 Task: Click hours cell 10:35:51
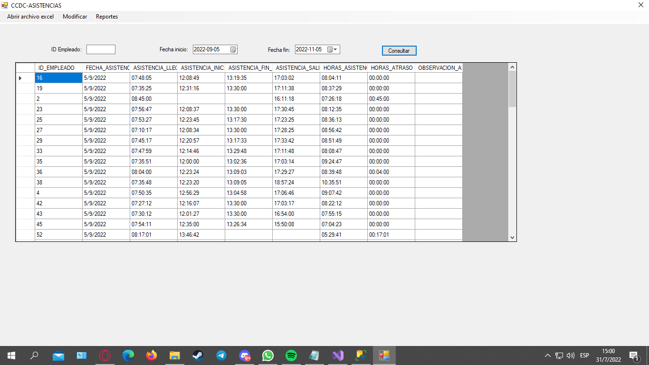(344, 182)
